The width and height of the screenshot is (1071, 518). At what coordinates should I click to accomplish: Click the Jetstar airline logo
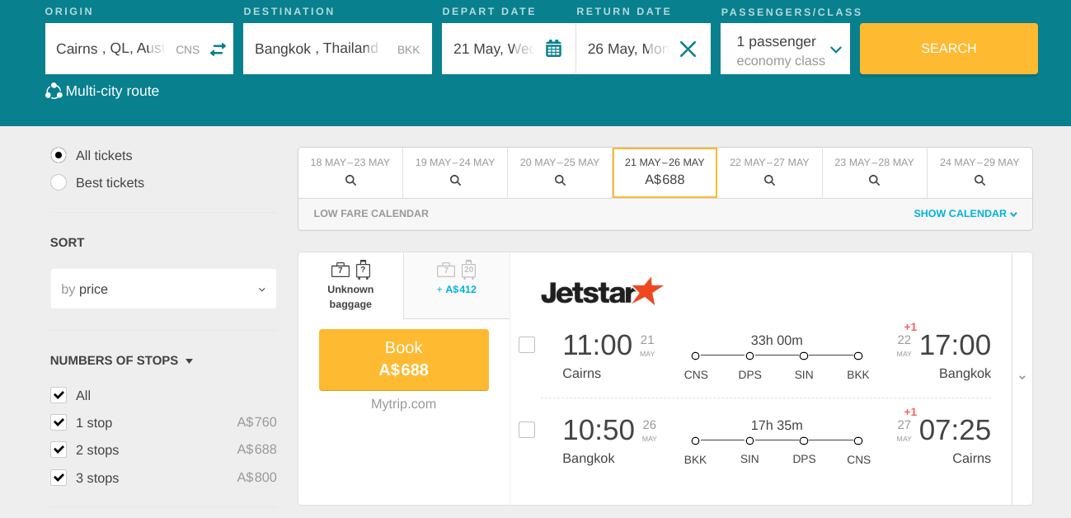coord(602,291)
